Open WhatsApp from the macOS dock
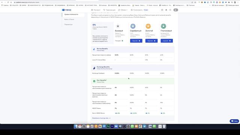The width and height of the screenshot is (240, 135). point(132,126)
